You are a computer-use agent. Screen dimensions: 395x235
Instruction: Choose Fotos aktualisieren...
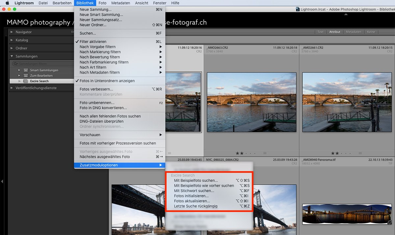pos(209,201)
